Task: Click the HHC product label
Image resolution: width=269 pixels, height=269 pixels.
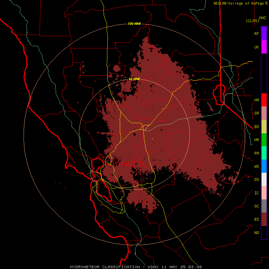Action: 263,18
